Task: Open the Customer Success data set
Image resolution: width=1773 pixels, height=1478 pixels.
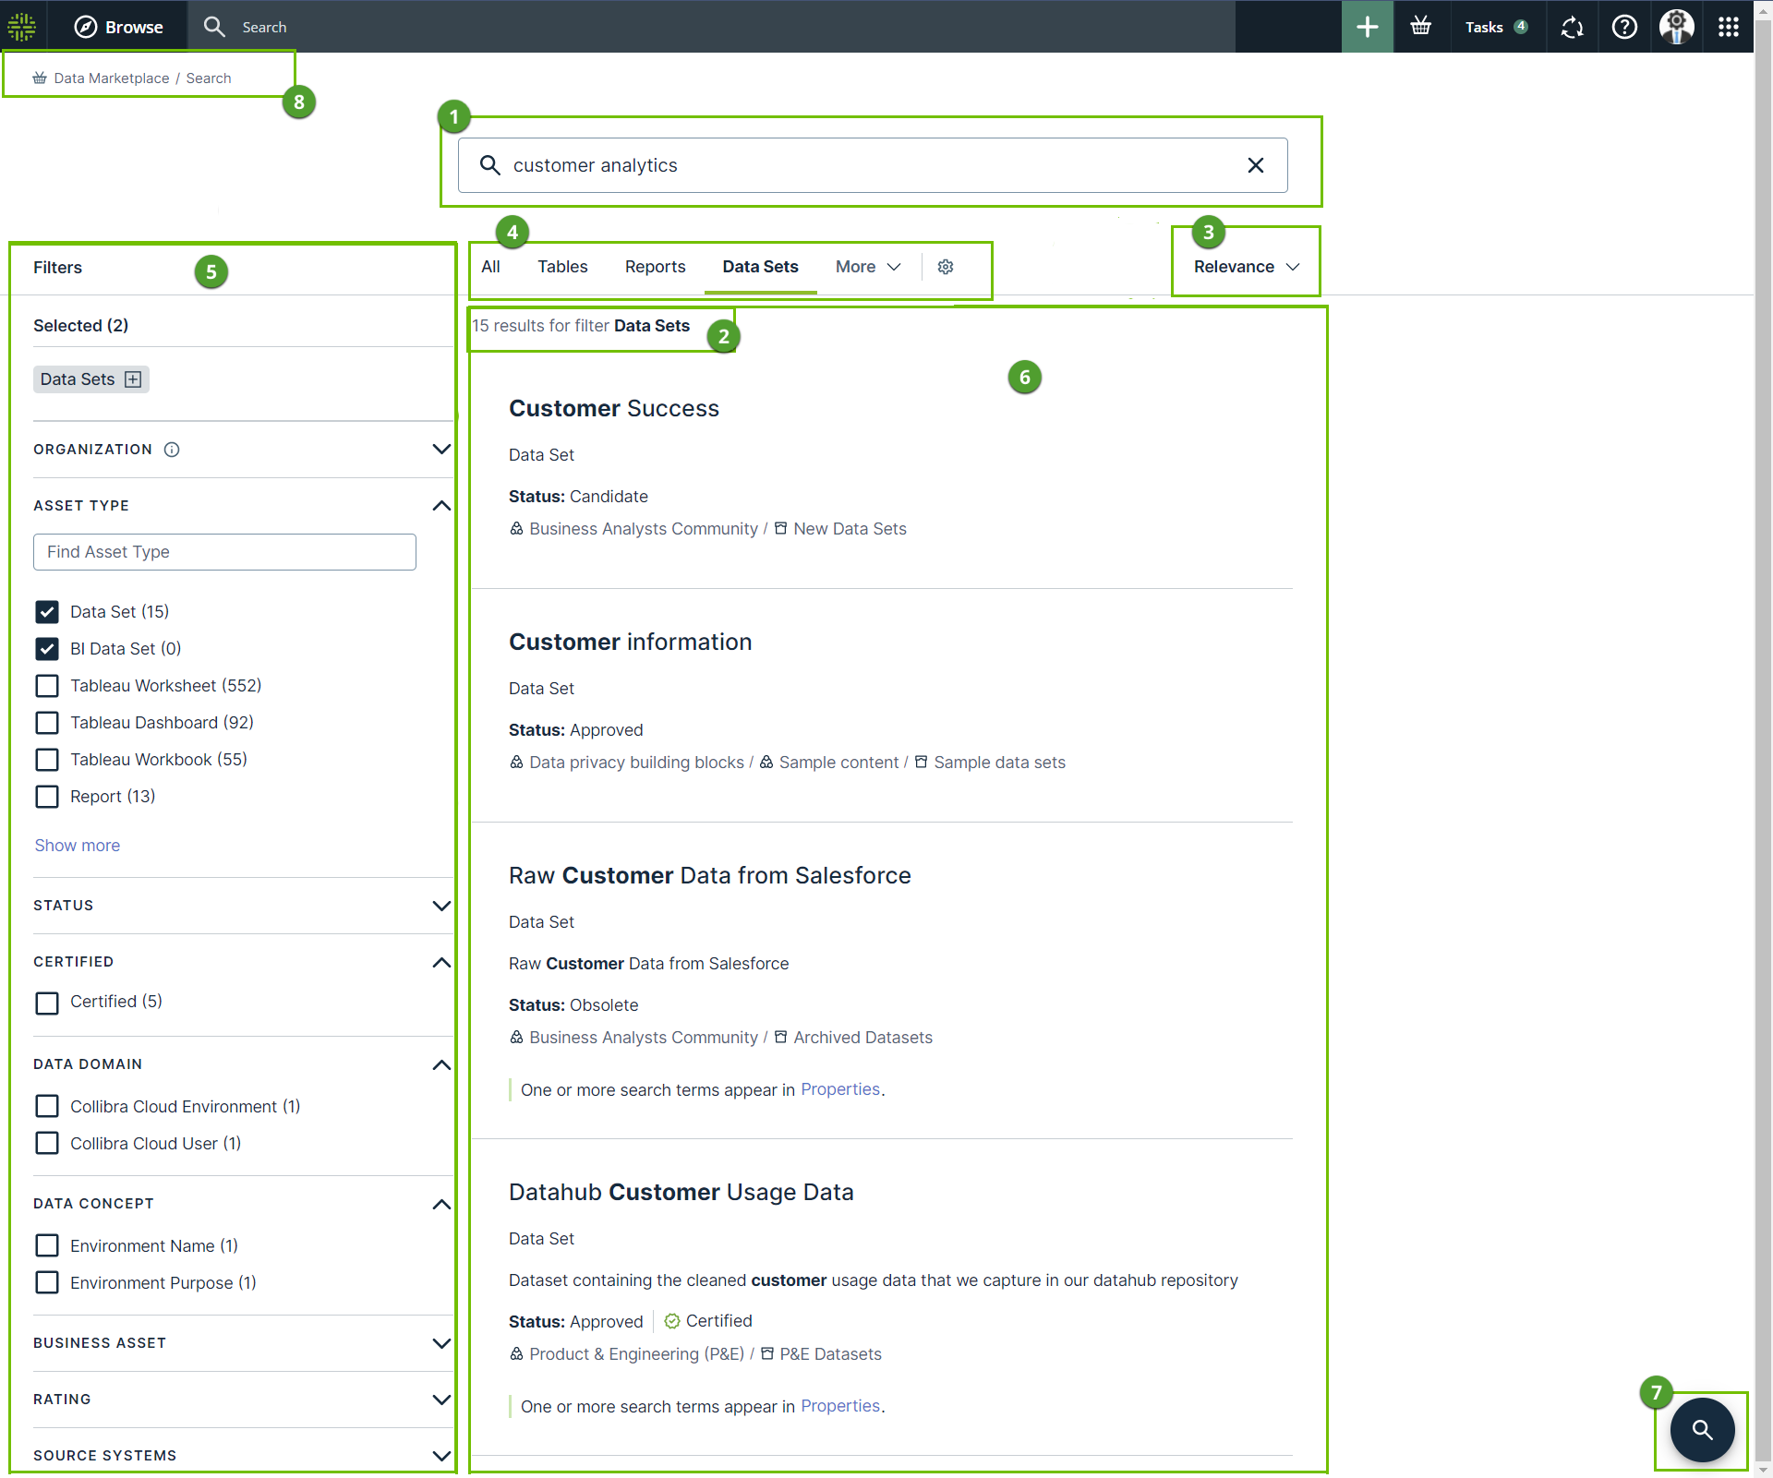Action: 613,409
